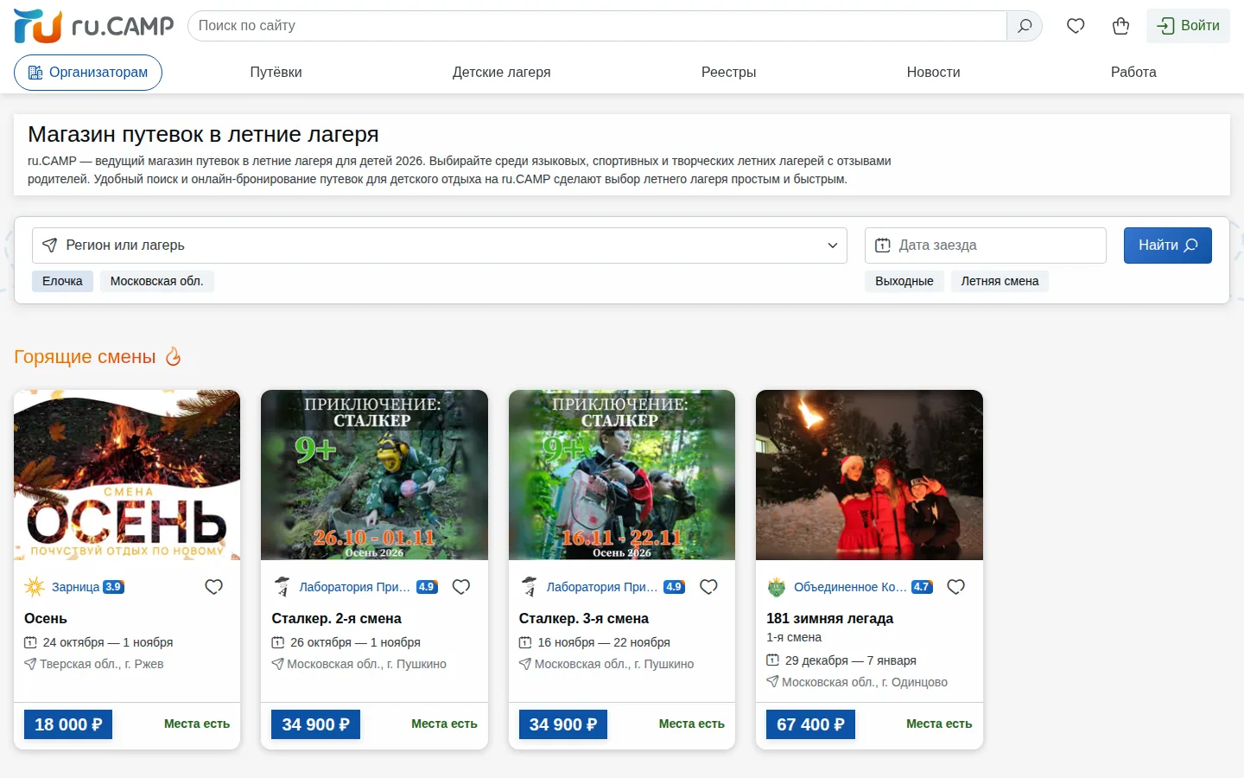
Task: Click the Регион или лагерь field
Action: (x=440, y=246)
